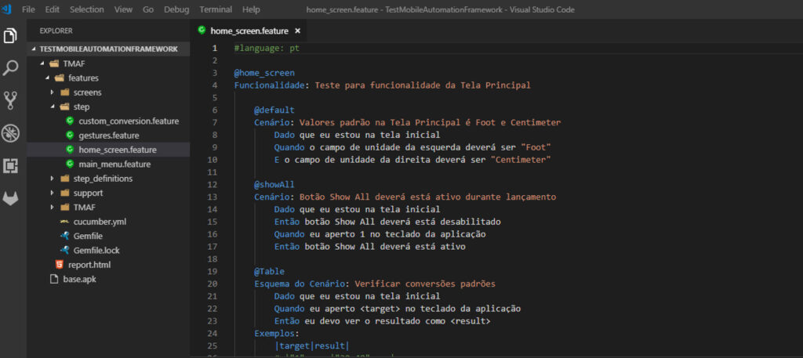Open the GitLab icon in activity bar
Viewport: 803px width, 358px height.
[10, 198]
